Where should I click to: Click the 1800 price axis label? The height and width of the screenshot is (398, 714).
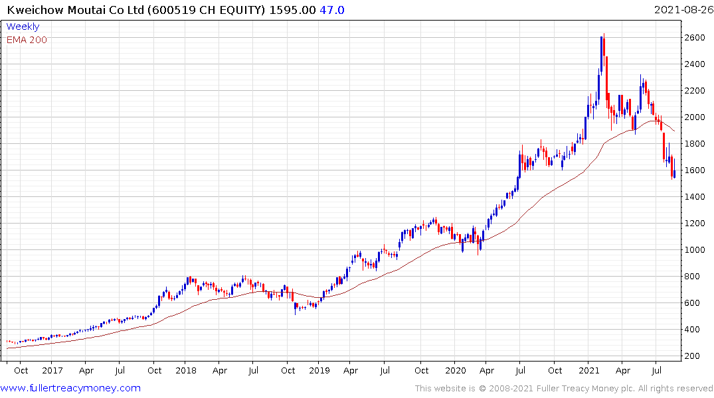[695, 144]
